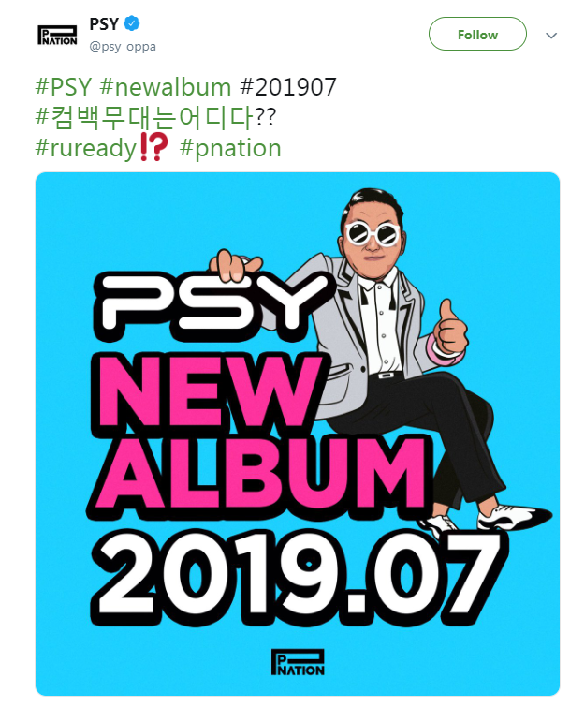Click the cartoon PSY's white sunglasses
570x707 pixels.
(x=373, y=232)
